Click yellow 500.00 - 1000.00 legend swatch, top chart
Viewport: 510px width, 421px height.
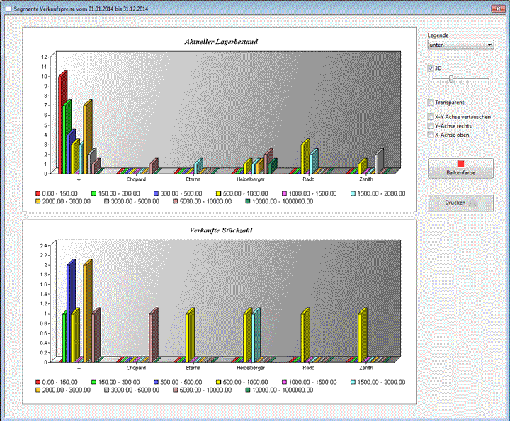219,193
